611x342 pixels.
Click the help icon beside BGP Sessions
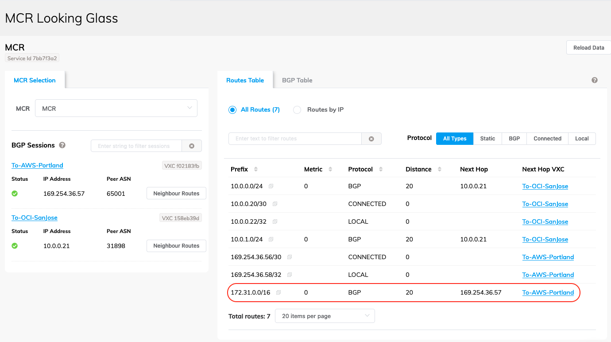pos(62,145)
